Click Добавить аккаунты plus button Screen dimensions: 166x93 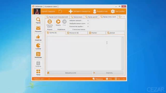(79, 11)
